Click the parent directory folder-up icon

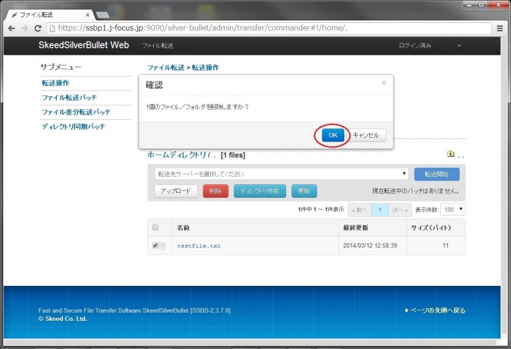coord(450,154)
